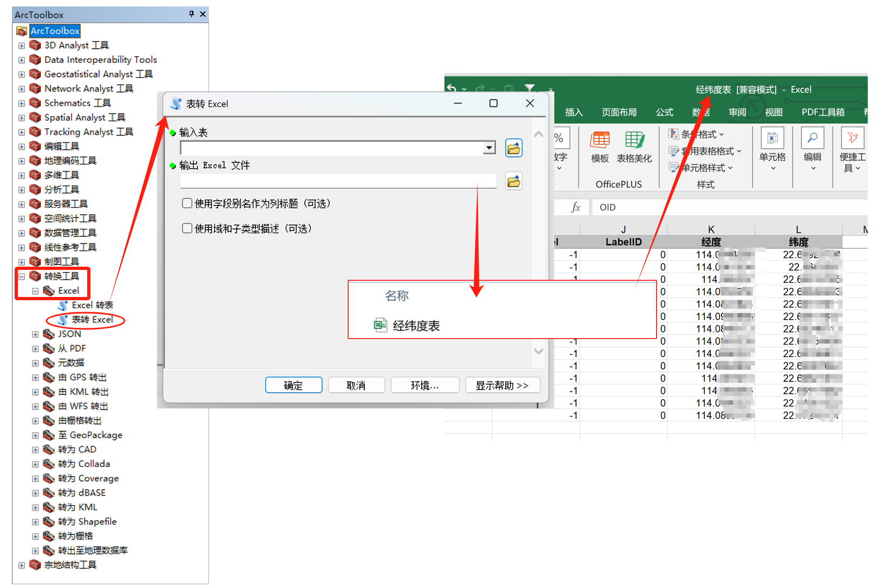Select Excel column K header

click(711, 229)
